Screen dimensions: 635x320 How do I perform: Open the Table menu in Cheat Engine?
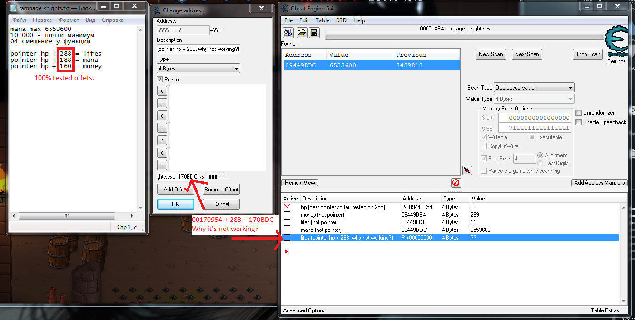pyautogui.click(x=322, y=20)
